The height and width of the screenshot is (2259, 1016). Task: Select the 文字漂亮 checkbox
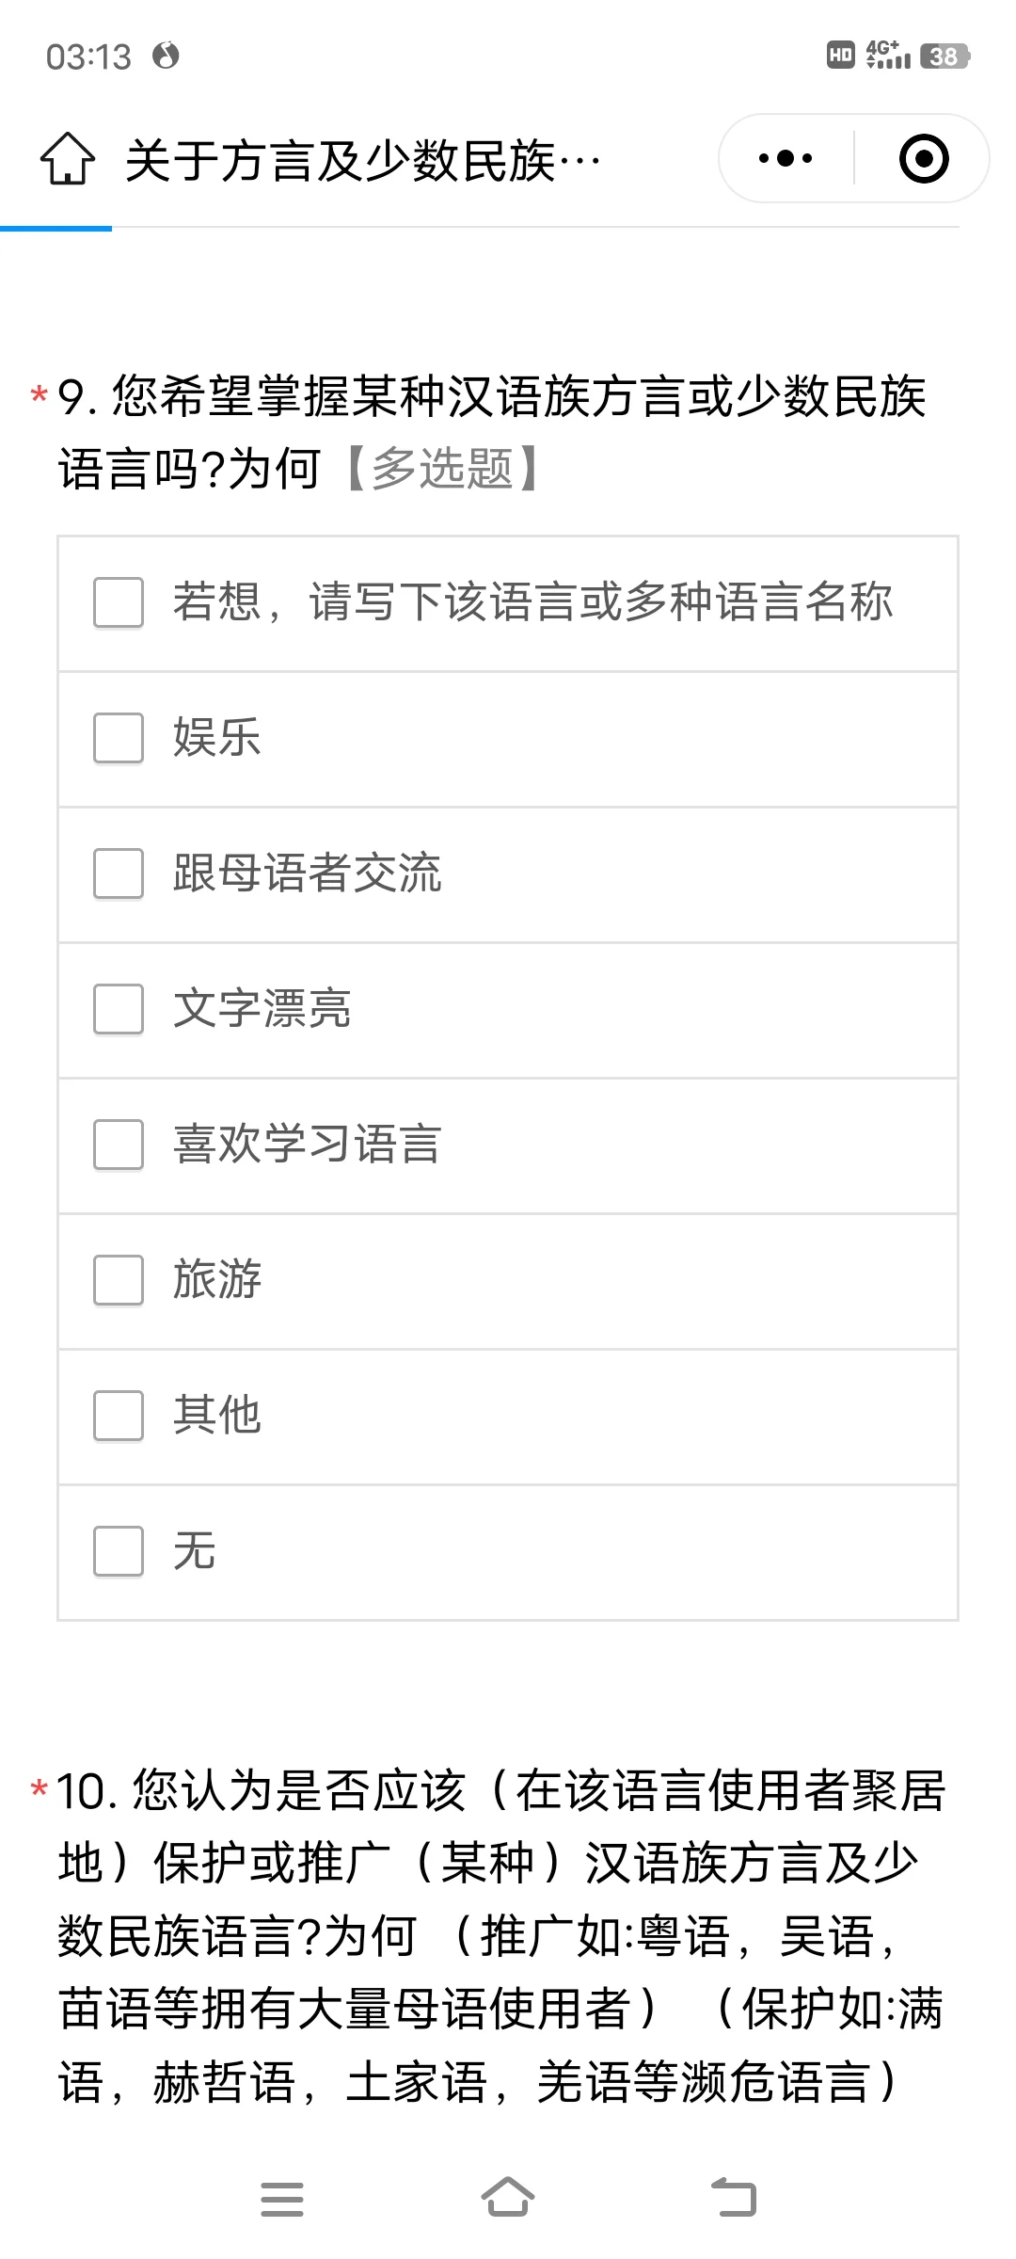[119, 1009]
